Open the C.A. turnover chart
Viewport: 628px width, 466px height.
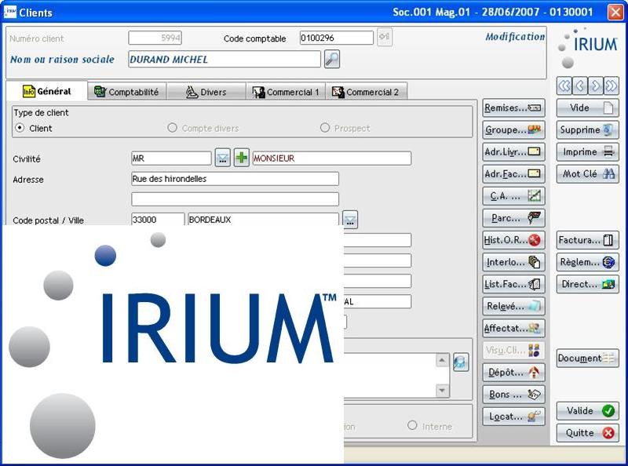click(513, 196)
